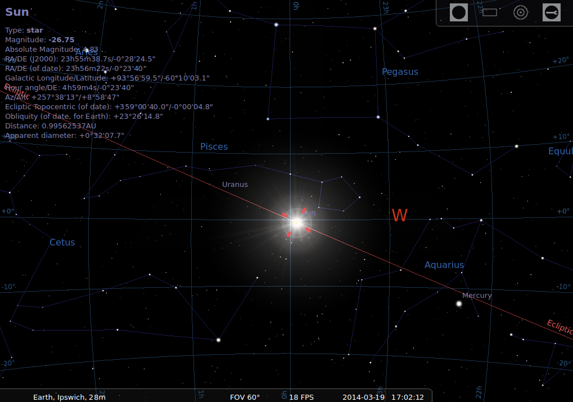
Task: Click the Ecliptic label at lower right
Action: [558, 327]
